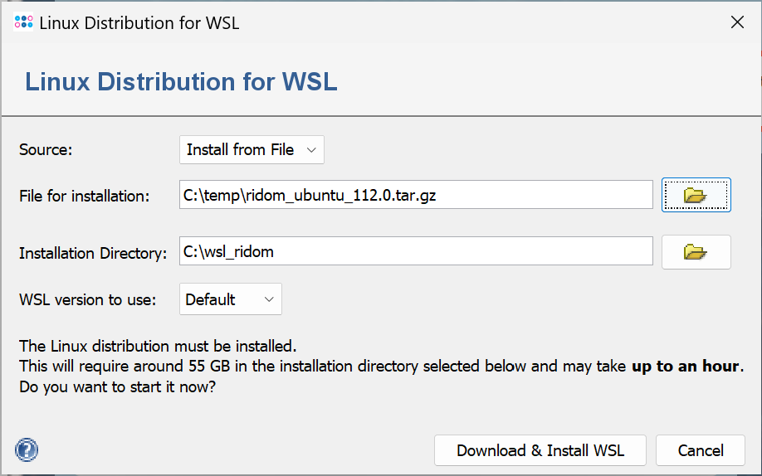The width and height of the screenshot is (762, 476).
Task: Close the Linux Distribution for WSL dialog
Action: 737,22
